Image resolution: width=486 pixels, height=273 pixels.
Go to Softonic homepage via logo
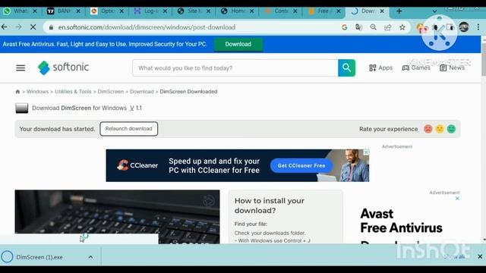(x=63, y=67)
